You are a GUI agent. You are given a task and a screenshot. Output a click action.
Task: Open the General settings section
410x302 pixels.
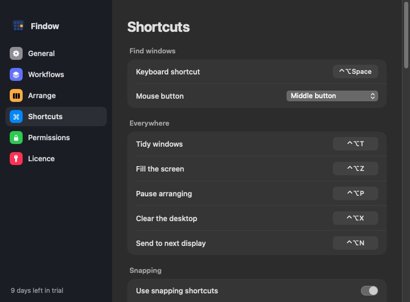(x=56, y=53)
